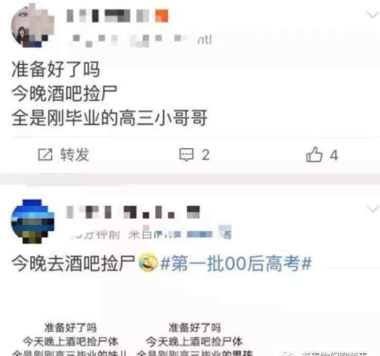Open the left embedded image 准备好了吗

coord(70,339)
